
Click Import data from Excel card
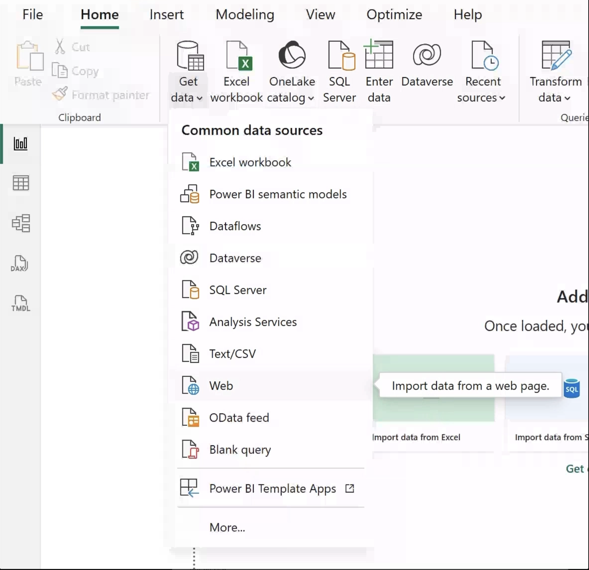tap(433, 403)
